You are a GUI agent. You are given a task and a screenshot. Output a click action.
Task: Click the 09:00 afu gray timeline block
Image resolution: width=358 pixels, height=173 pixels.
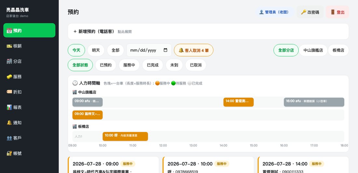[x=88, y=102]
